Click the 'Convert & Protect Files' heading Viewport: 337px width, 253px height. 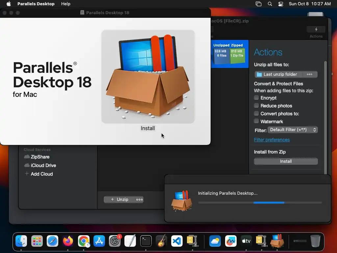point(278,84)
